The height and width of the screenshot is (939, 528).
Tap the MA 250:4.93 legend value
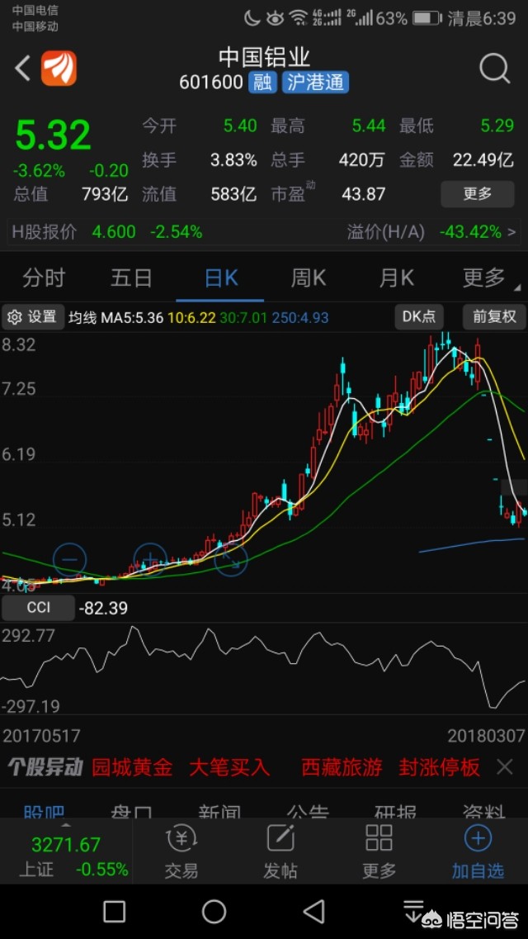tap(300, 317)
